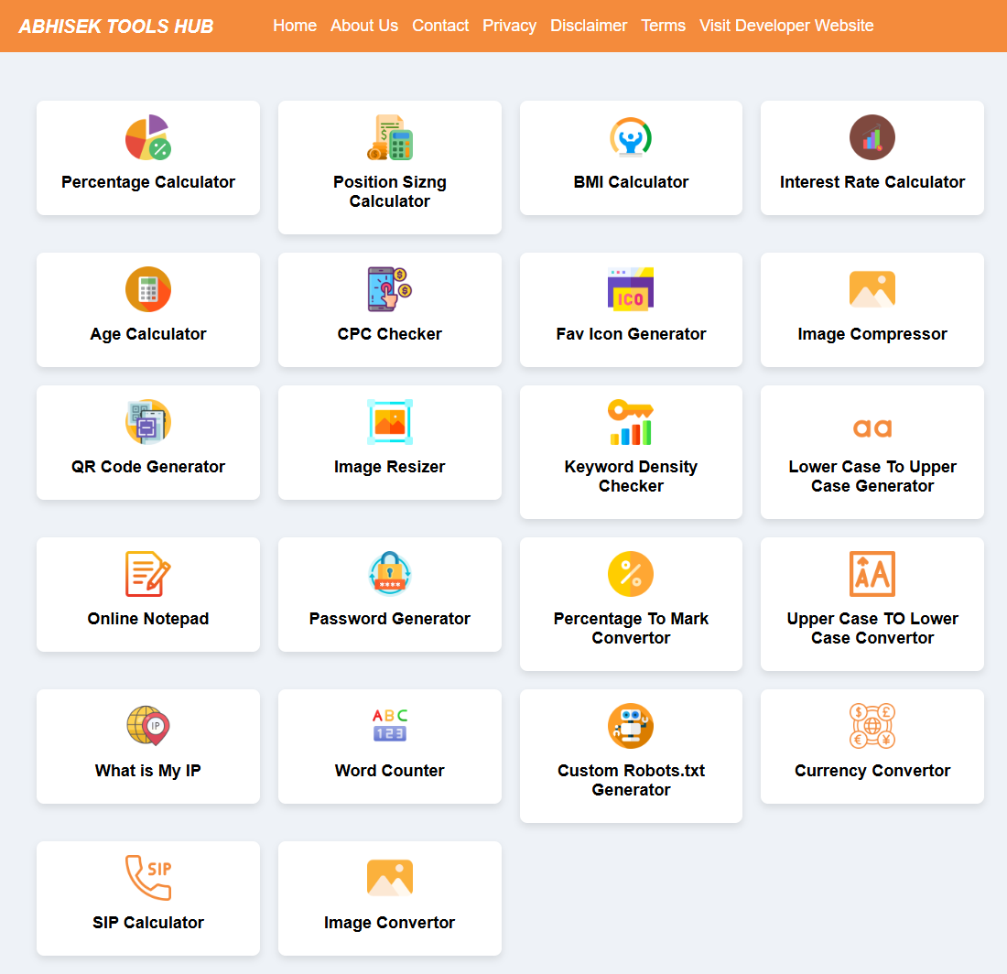Select the Custom Robots.txt robot icon
Screen dimensions: 1007x974
click(x=631, y=727)
